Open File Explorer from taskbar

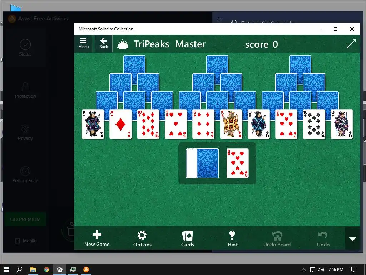(33, 270)
